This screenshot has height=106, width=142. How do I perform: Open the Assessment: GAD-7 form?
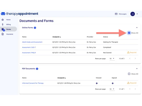29,47
